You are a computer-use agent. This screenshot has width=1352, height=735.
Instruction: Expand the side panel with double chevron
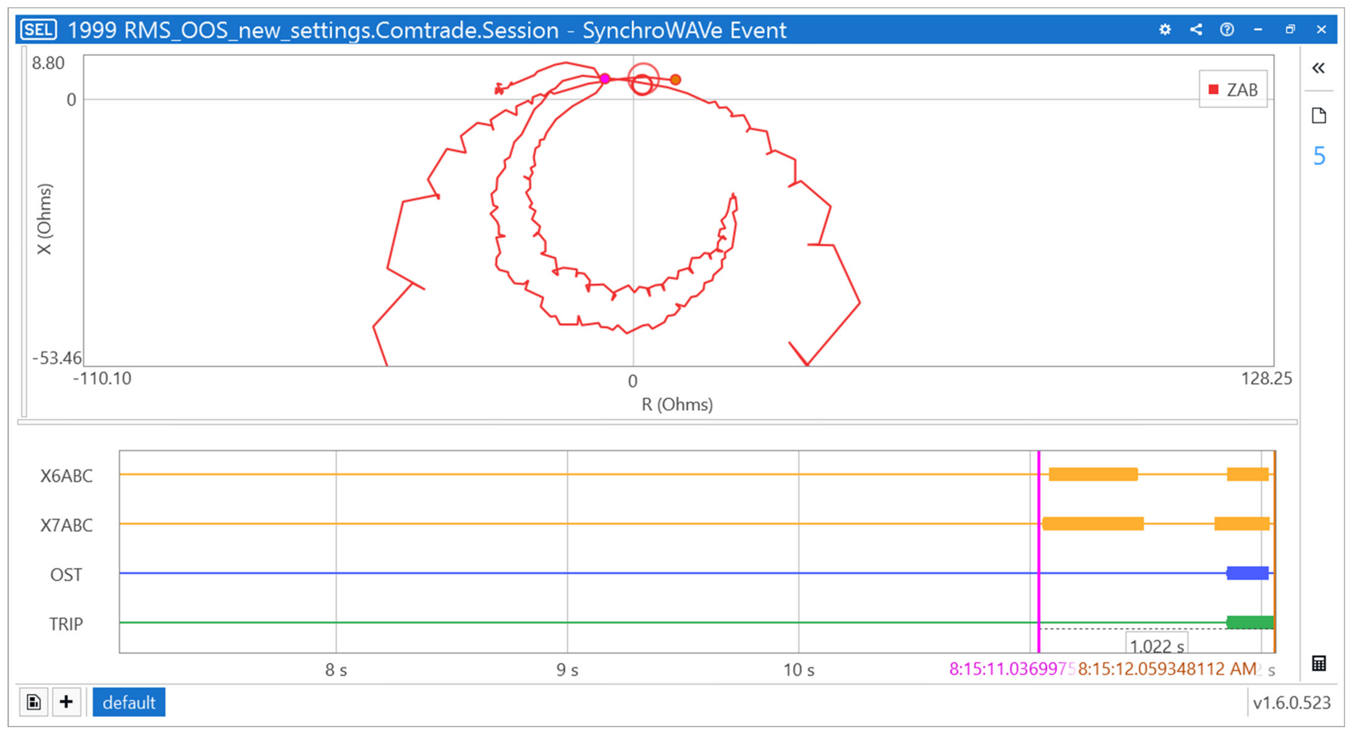click(x=1318, y=68)
